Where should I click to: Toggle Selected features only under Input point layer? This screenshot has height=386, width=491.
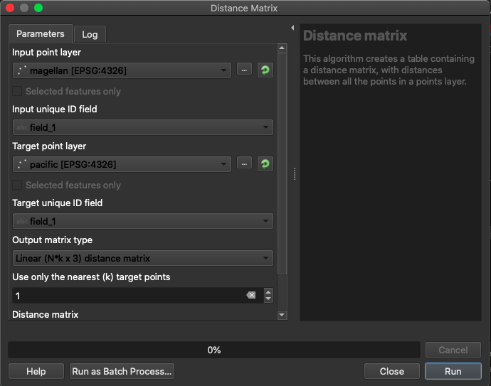[19, 91]
